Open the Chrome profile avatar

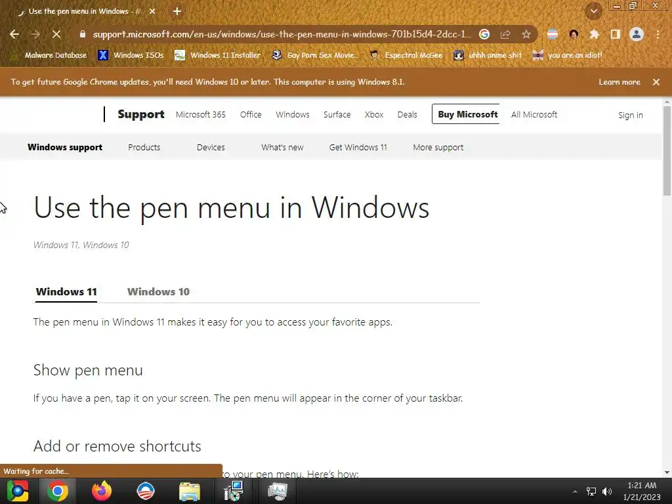click(637, 34)
